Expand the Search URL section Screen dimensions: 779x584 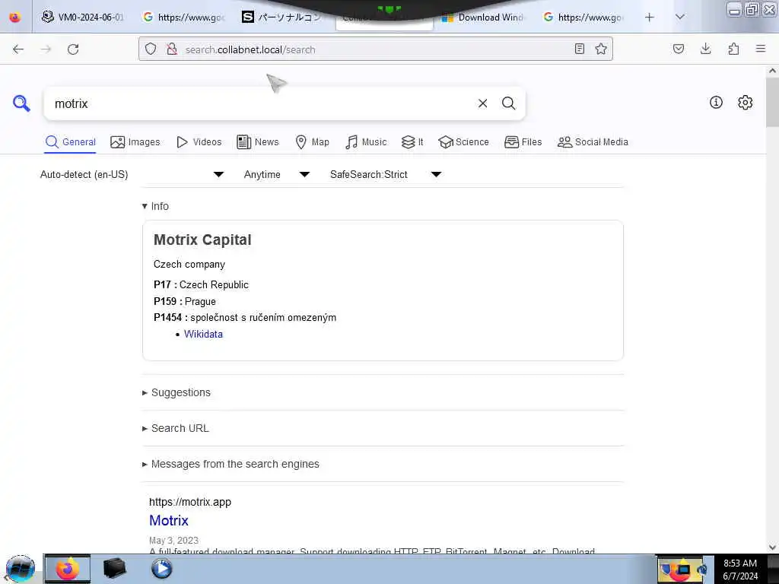(x=176, y=428)
